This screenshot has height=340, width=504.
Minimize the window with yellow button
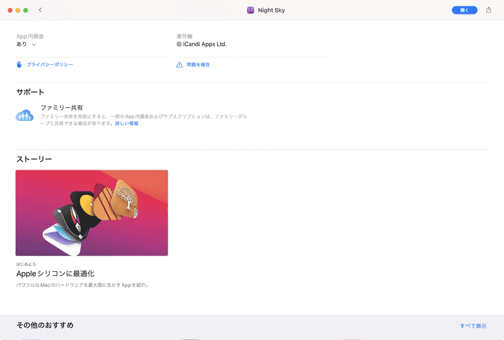tap(18, 10)
